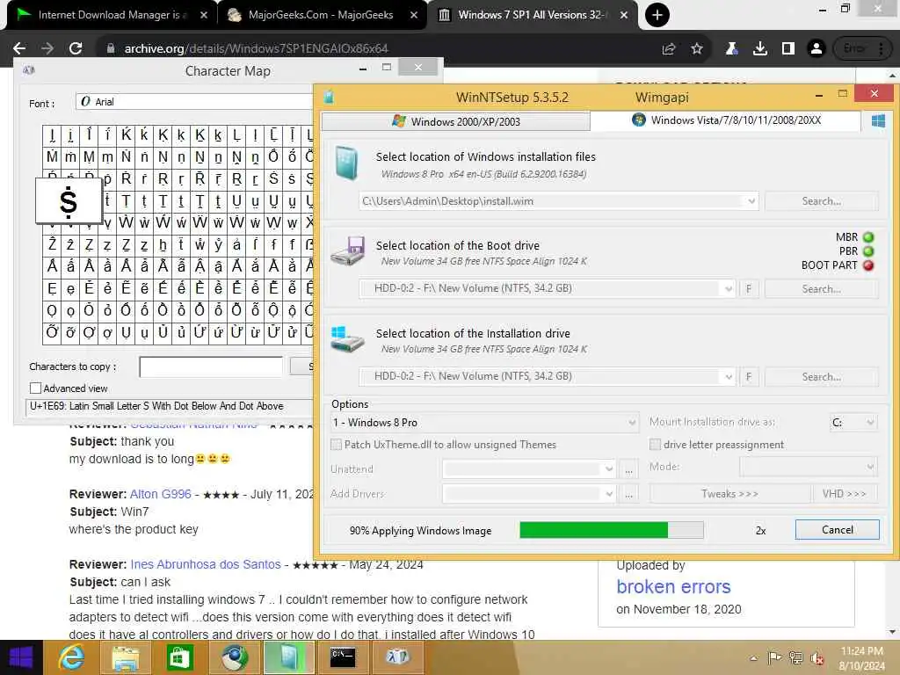Close the MajorGeeks.Com tab
Image resolution: width=900 pixels, height=675 pixels.
414,15
